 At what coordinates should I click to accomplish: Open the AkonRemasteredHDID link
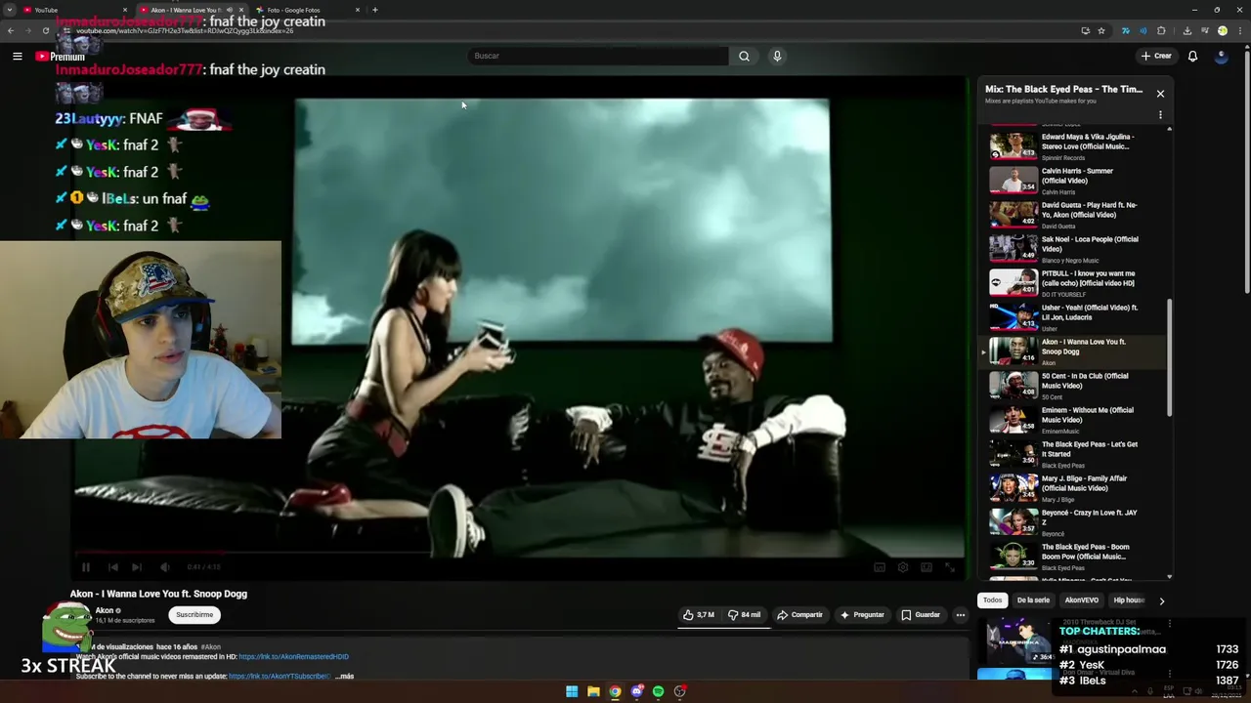(x=293, y=657)
